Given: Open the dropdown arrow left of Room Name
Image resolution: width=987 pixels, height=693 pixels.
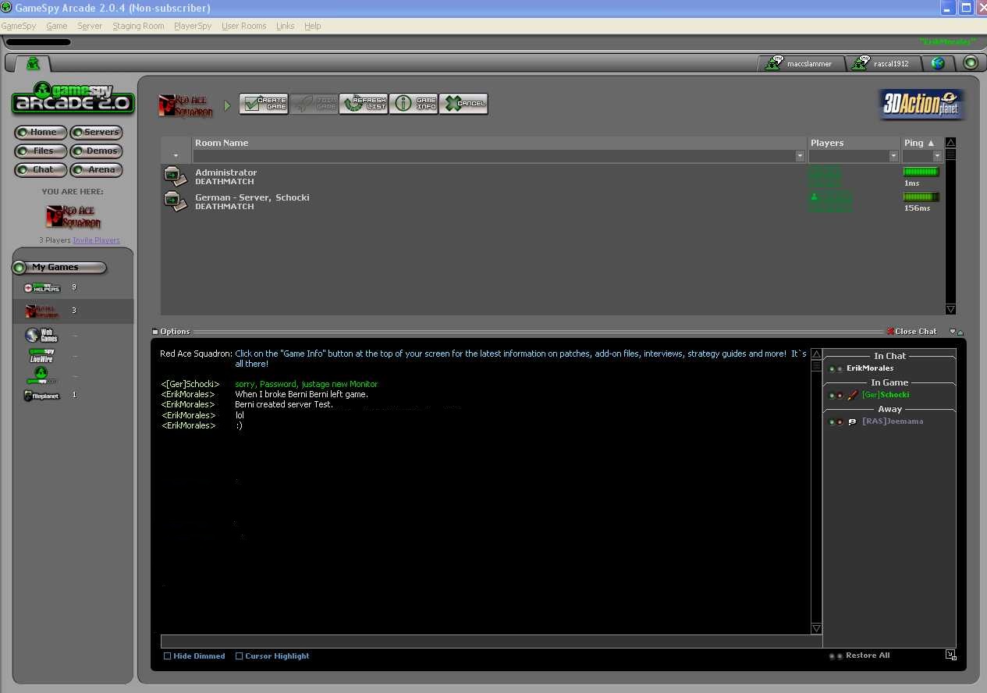Looking at the screenshot, I should pos(176,156).
